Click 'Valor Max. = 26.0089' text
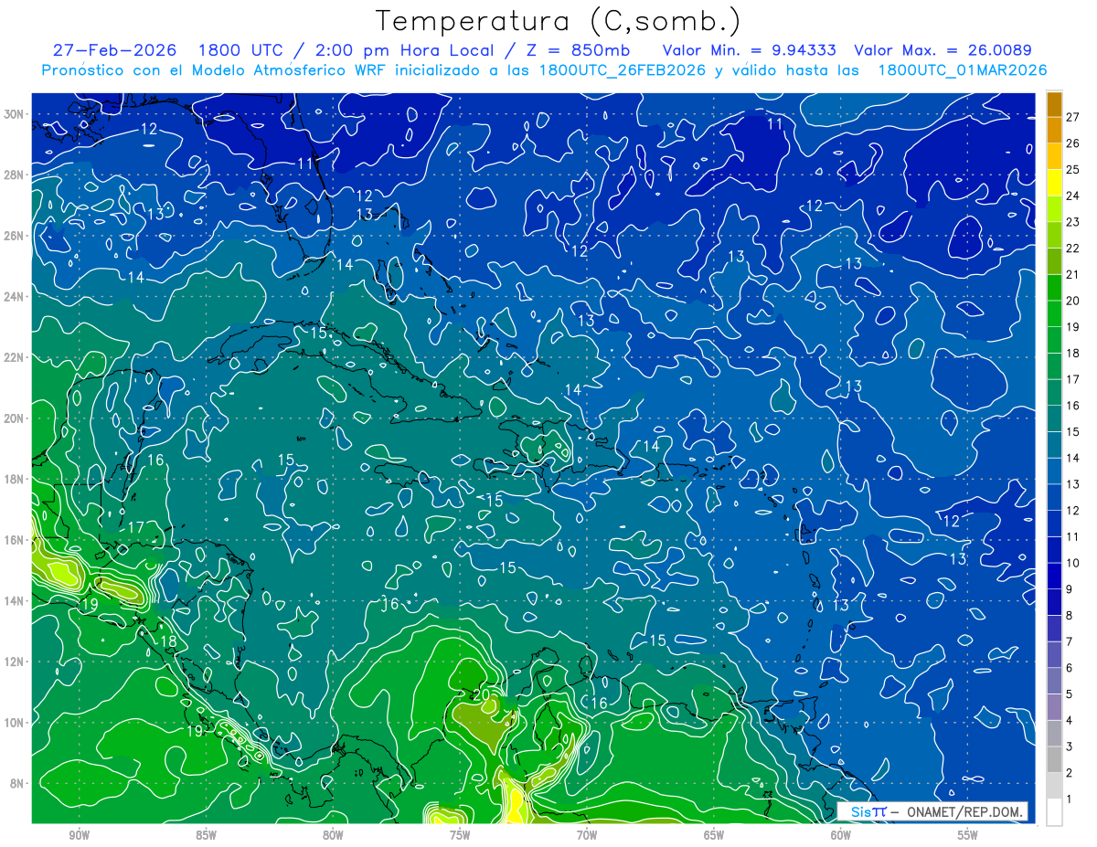 click(943, 49)
